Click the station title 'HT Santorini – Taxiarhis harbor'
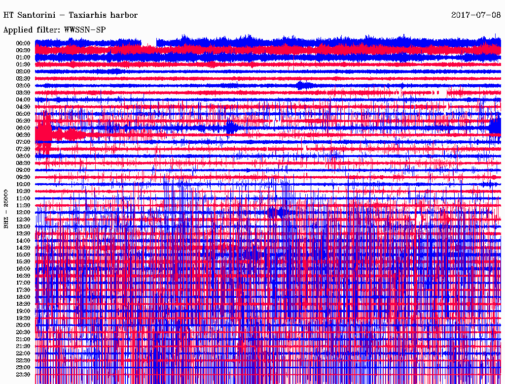Image resolution: width=505 pixels, height=384 pixels. [x=70, y=15]
